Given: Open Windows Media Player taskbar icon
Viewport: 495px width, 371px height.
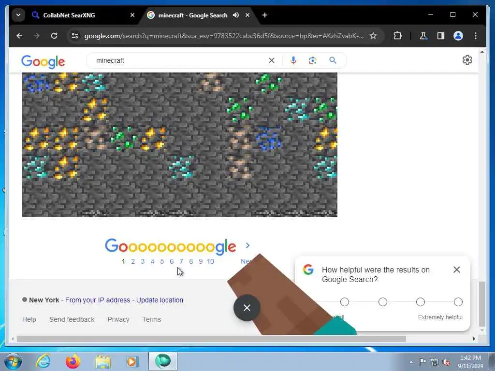Looking at the screenshot, I should (x=132, y=361).
